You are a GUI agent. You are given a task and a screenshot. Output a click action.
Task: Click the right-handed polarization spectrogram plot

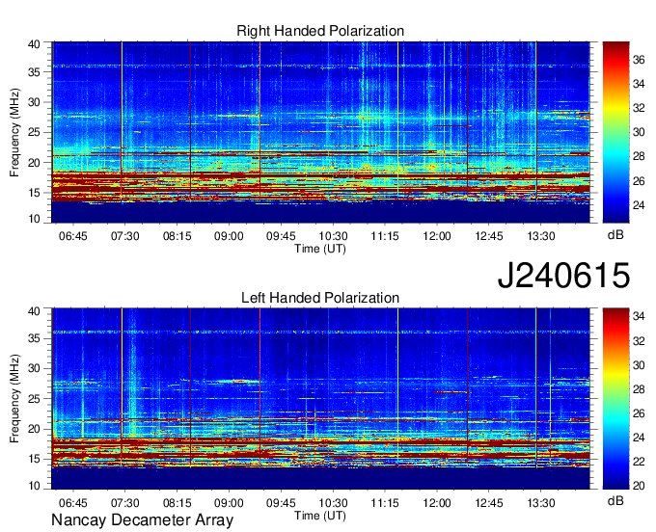(x=320, y=132)
